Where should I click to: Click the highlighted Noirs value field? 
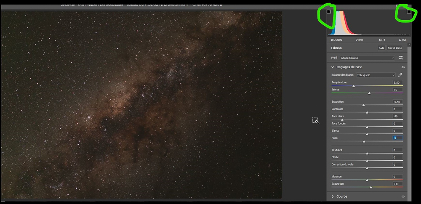(397, 138)
